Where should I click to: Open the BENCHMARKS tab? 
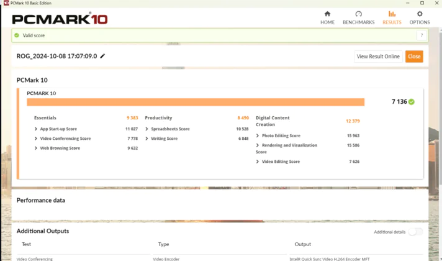[359, 18]
